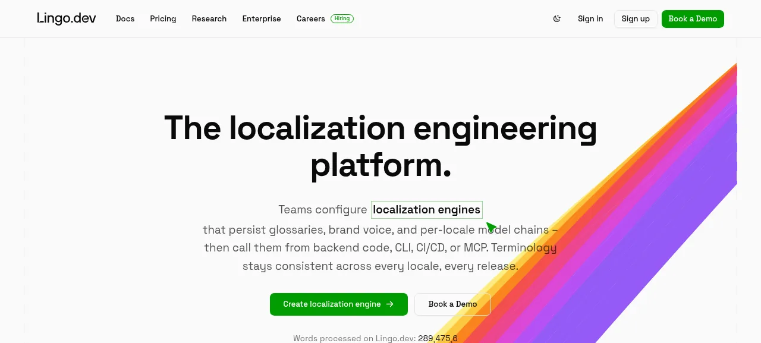Go to the Research page

209,18
